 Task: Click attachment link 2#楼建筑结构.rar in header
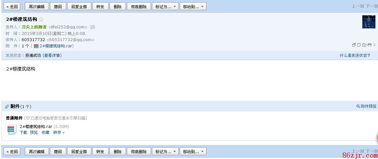56,46
